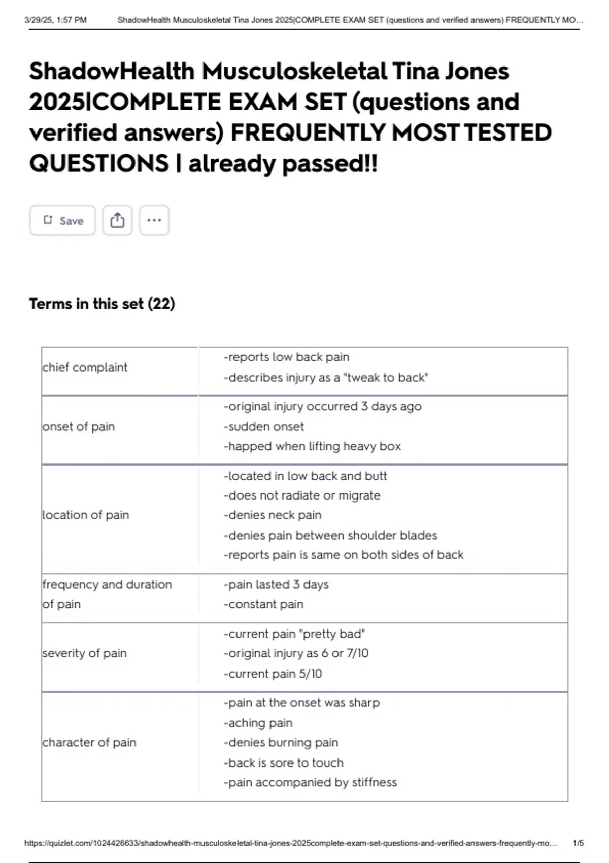Click the bookmark icon inside Save
The height and width of the screenshot is (863, 609).
pyautogui.click(x=48, y=220)
